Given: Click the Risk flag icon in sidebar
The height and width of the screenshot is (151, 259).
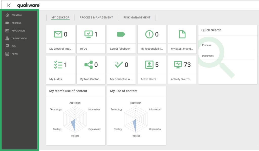Looking at the screenshot, I should click(x=7, y=46).
